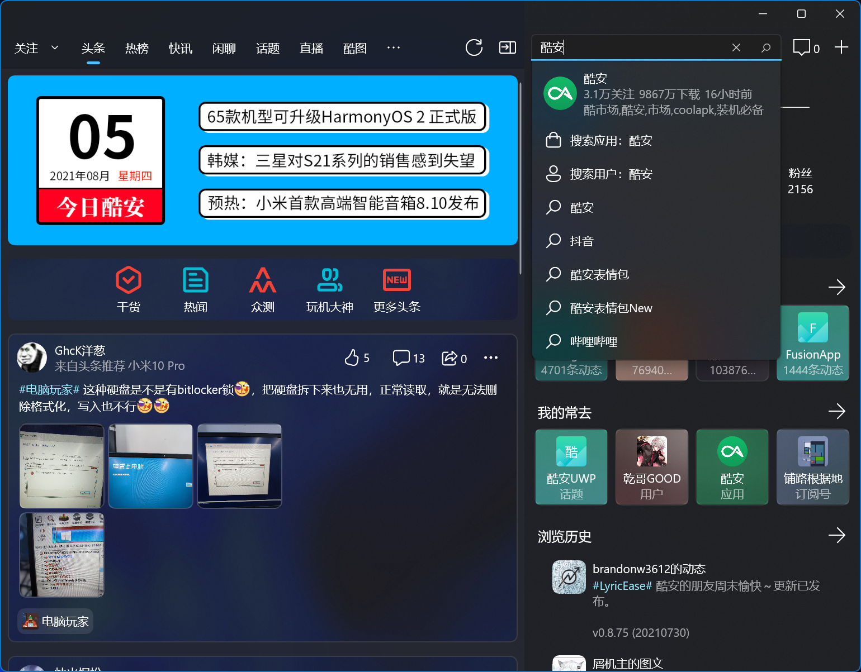Viewport: 861px width, 672px height.
Task: Click the feed vertical scrollbar
Action: coord(521,179)
